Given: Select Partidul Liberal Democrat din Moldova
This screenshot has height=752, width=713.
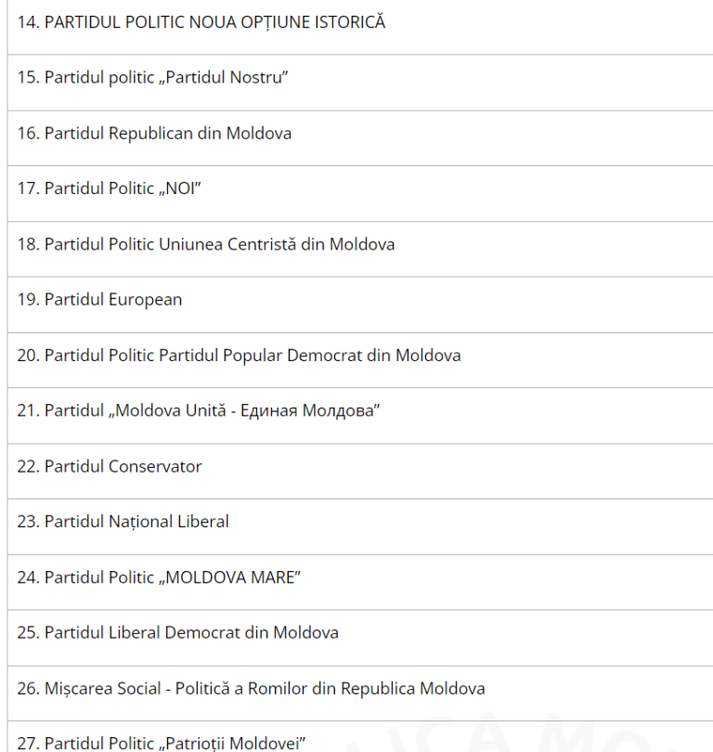Looking at the screenshot, I should coord(178,633).
